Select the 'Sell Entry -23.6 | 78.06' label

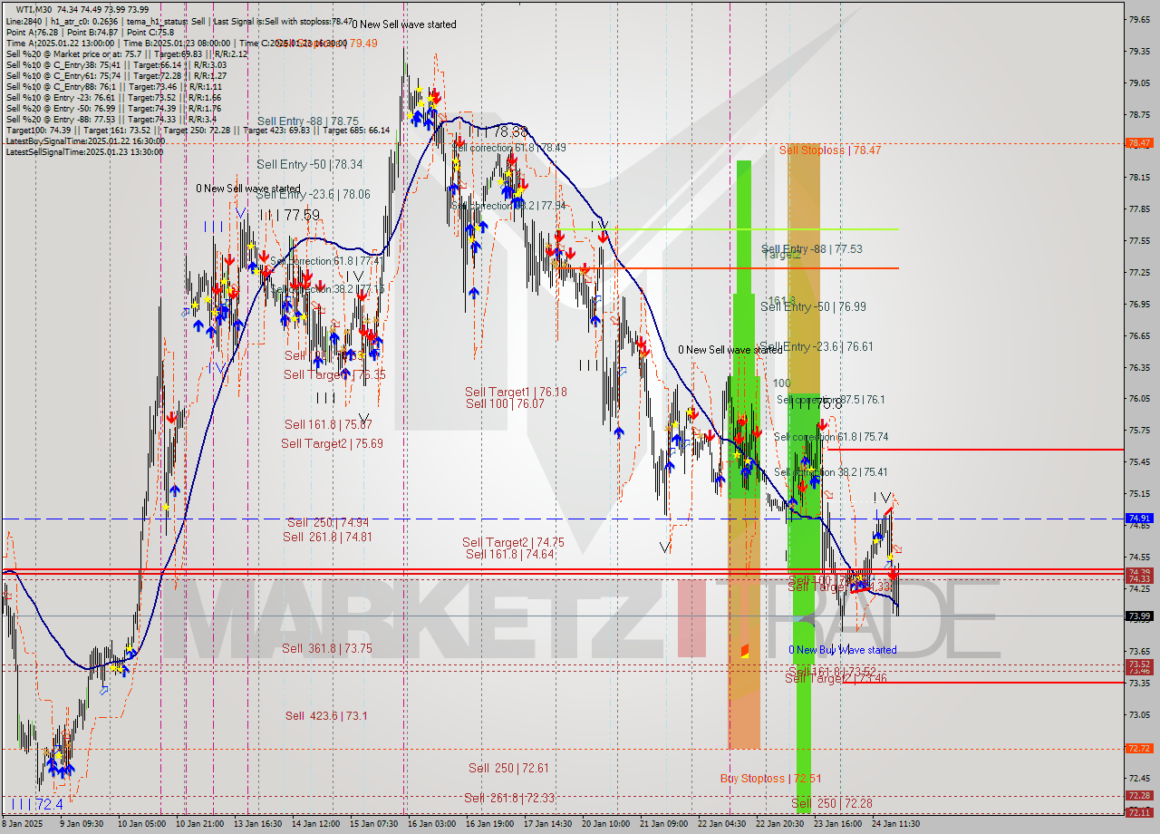313,194
